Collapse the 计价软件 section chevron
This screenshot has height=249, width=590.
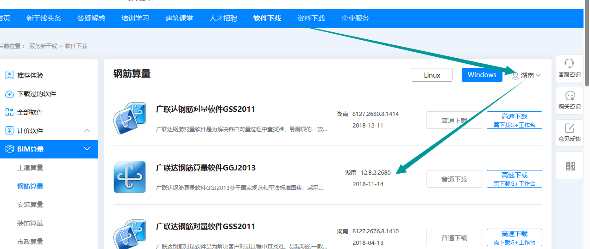point(87,131)
